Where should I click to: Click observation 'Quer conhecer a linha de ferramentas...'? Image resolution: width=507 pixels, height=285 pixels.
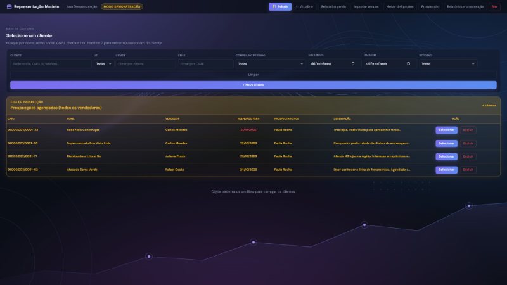tap(371, 170)
